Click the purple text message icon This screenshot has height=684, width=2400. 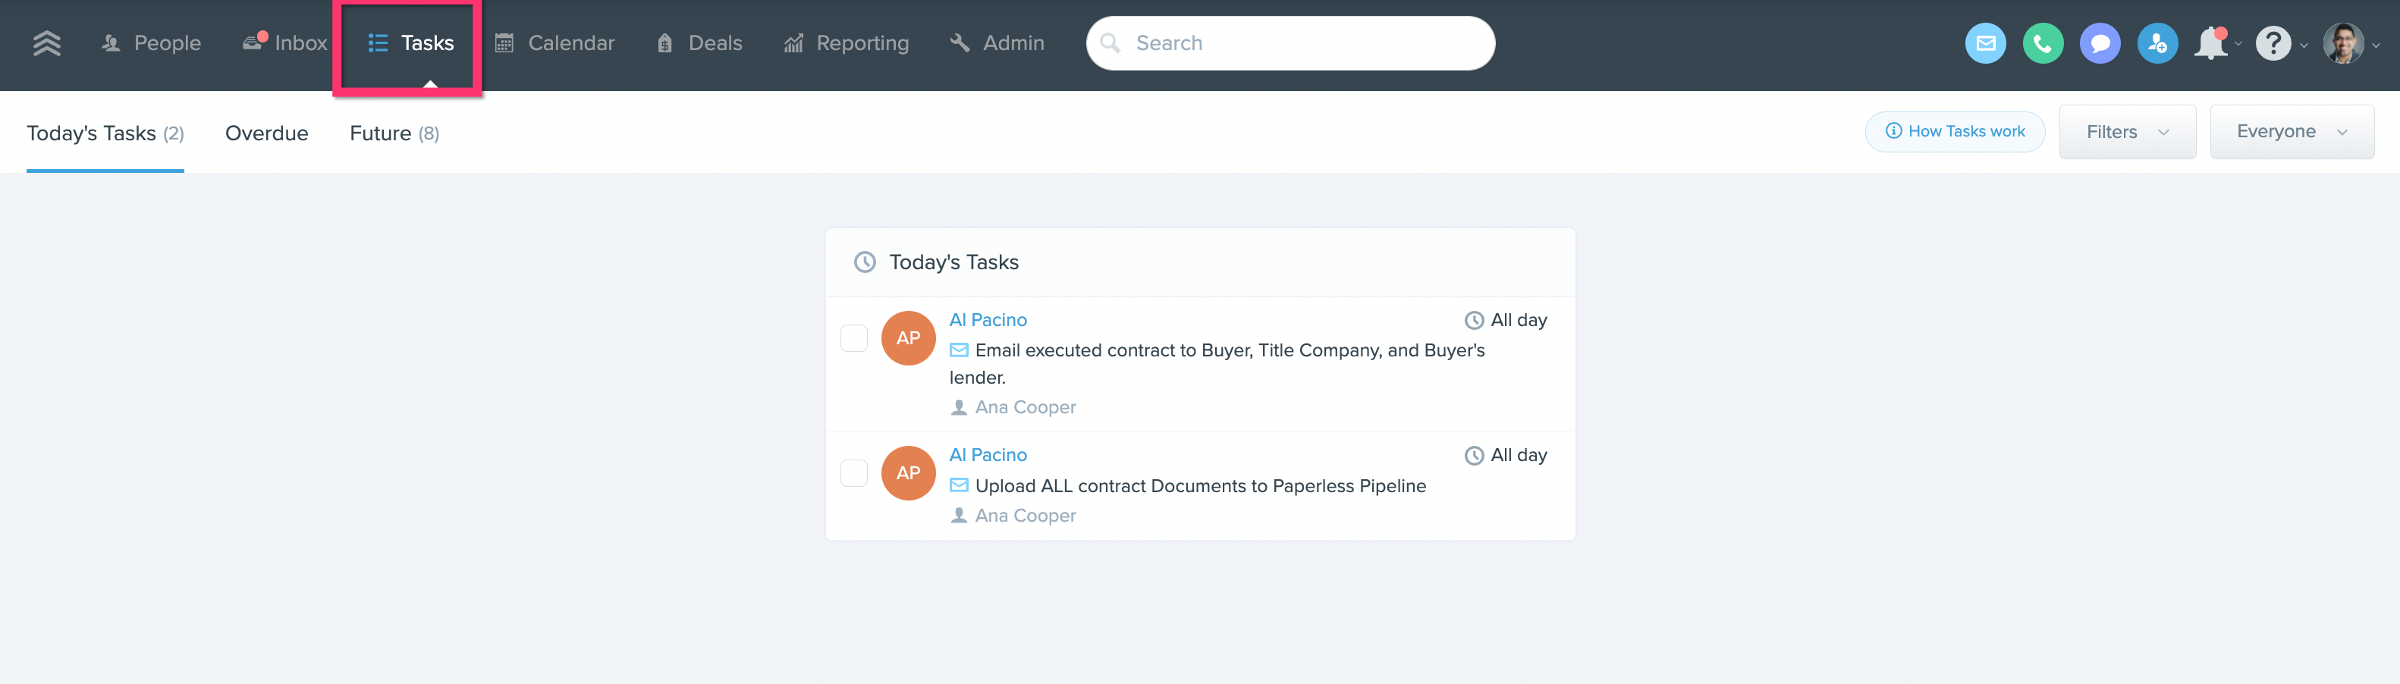[x=2100, y=43]
